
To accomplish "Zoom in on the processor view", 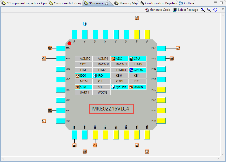I will pyautogui.click(x=203, y=10).
